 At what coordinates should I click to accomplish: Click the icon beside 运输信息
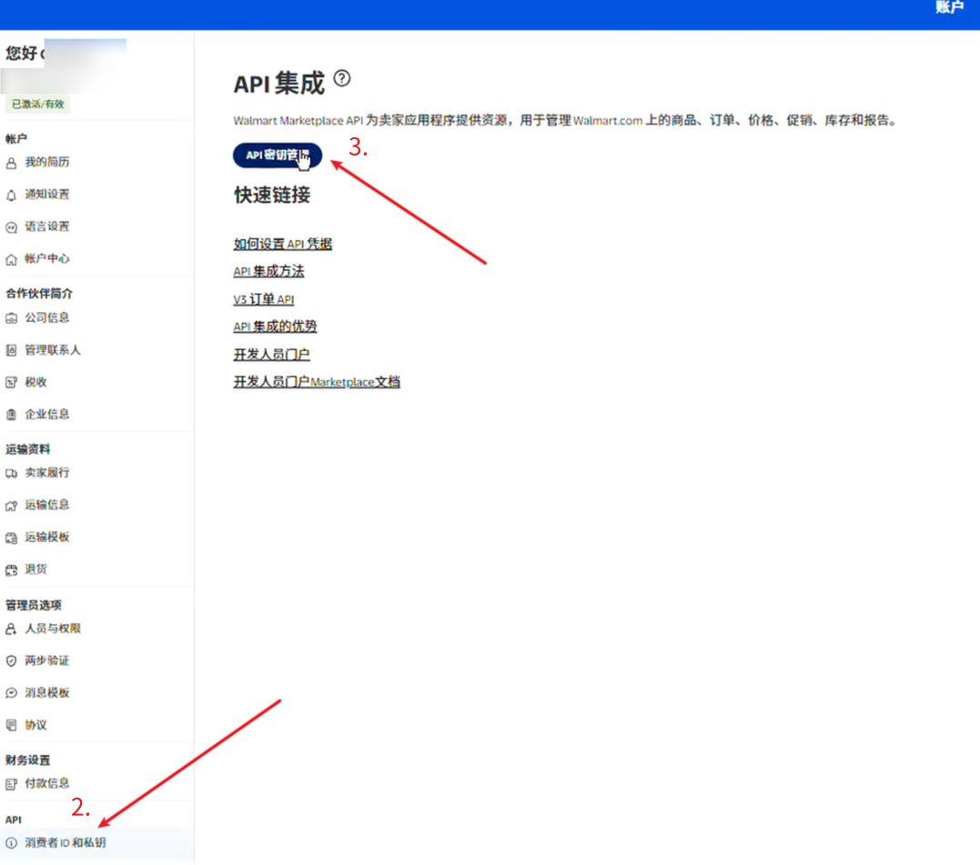tap(11, 505)
